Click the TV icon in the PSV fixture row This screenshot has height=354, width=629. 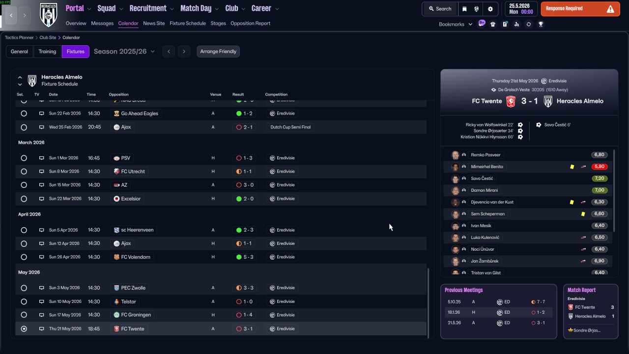(42, 158)
